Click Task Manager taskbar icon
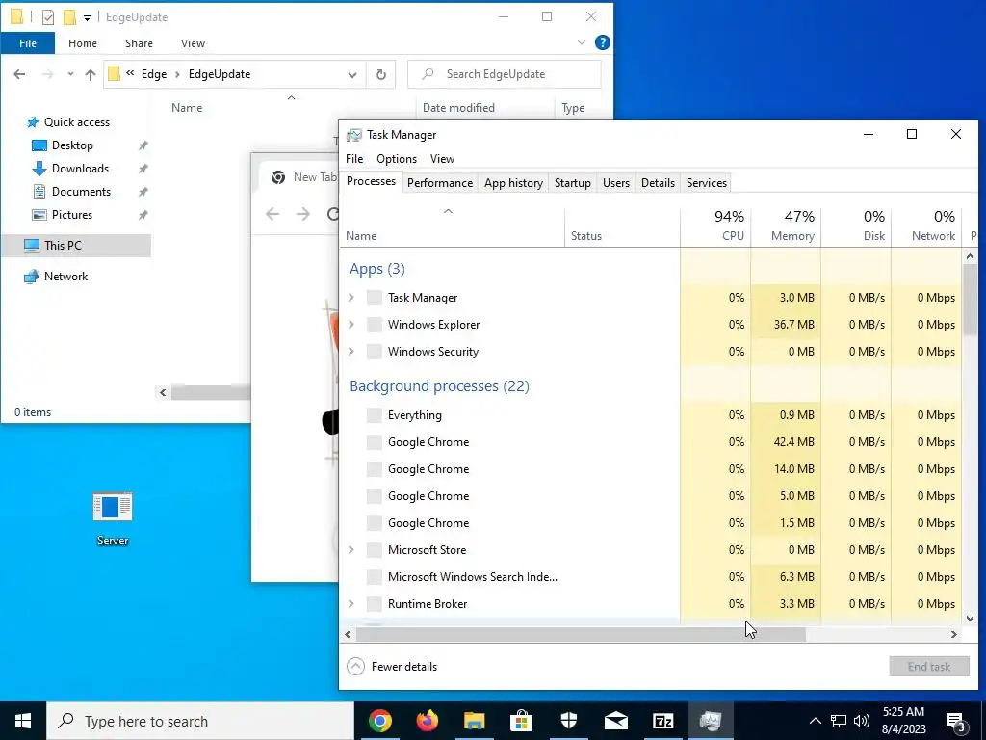Screen dimensions: 986x740 [x=710, y=721]
